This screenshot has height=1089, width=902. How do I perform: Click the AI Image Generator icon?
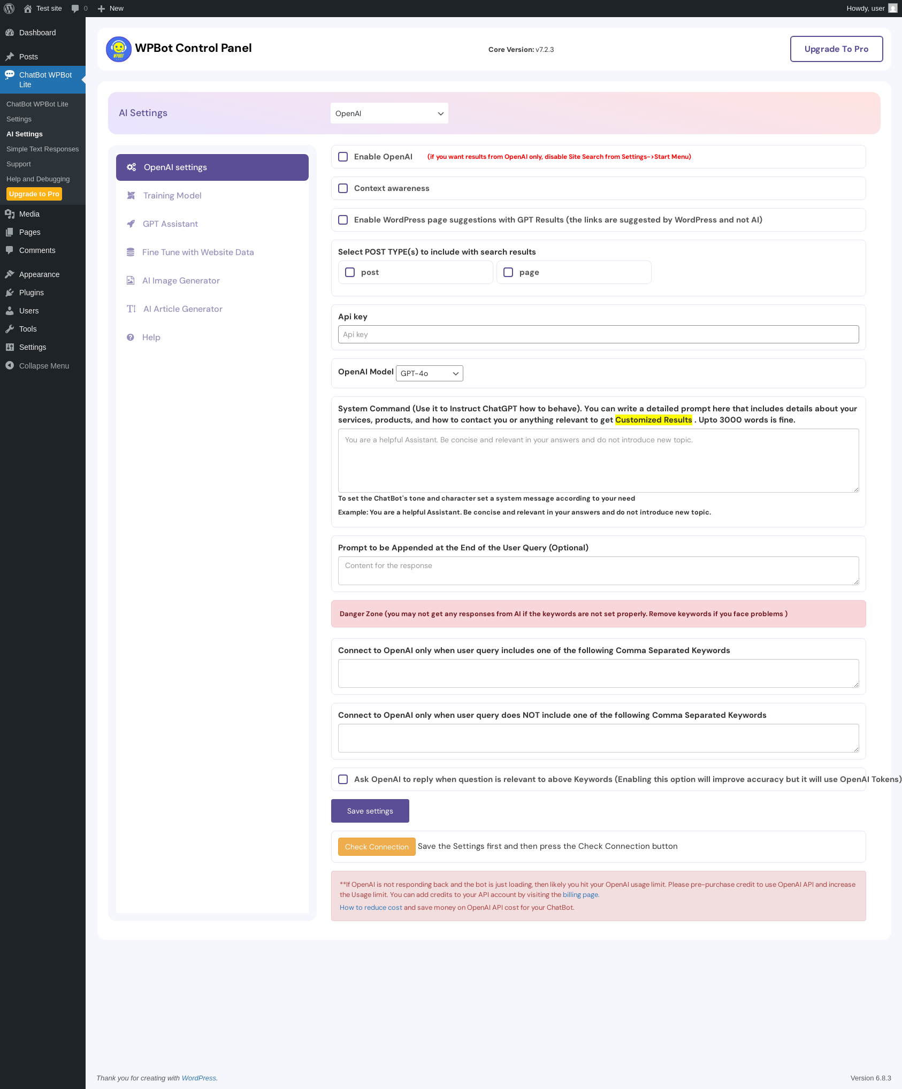pos(131,281)
